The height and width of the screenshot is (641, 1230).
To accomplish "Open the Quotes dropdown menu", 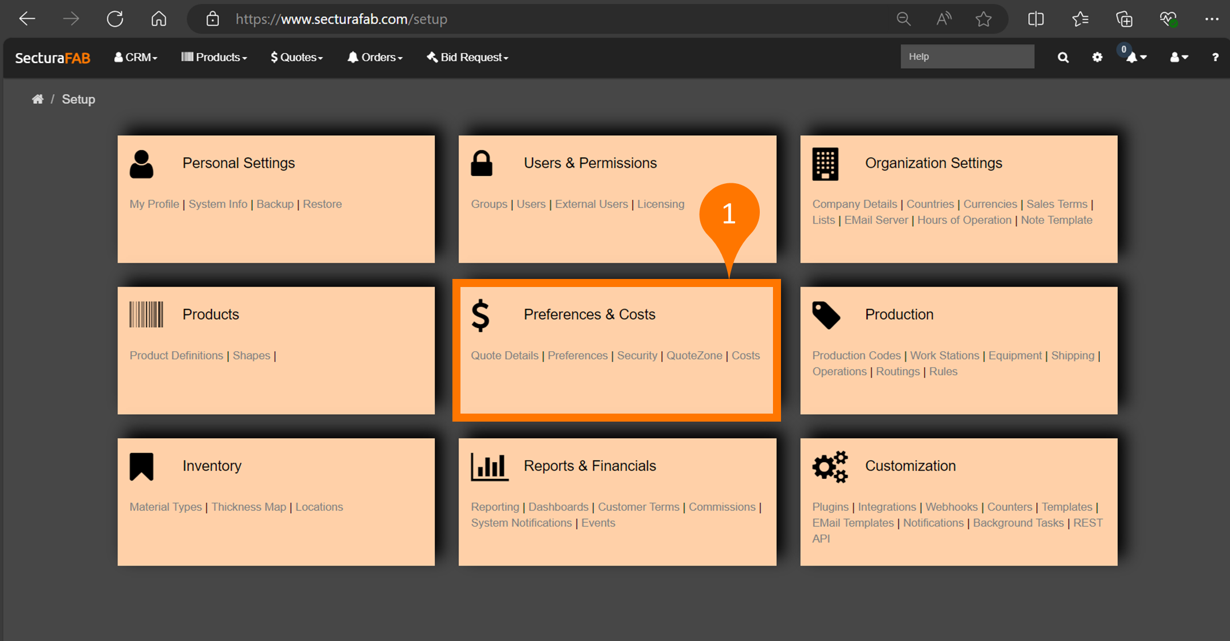I will 296,57.
